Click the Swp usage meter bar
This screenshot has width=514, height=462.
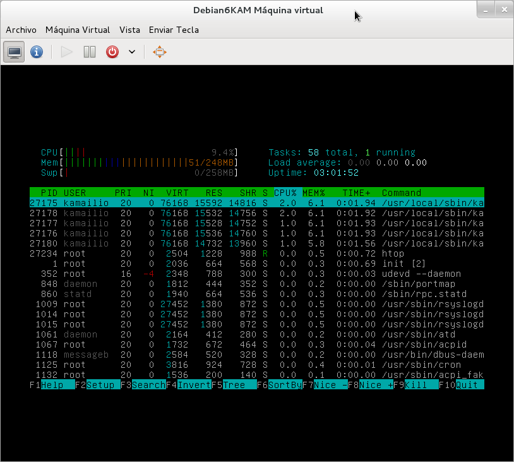(140, 173)
